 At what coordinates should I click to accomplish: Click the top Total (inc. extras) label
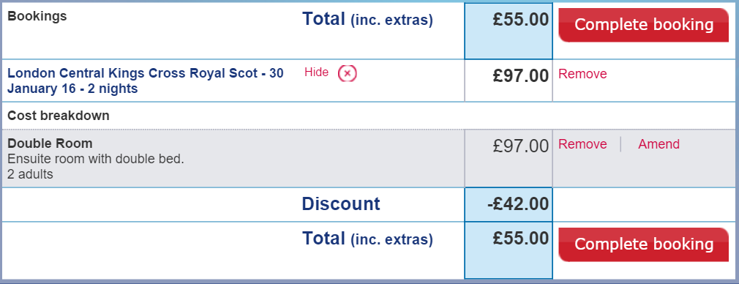[367, 19]
